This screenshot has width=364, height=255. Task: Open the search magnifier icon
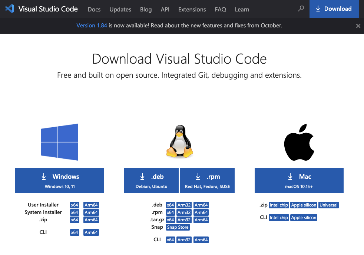pyautogui.click(x=301, y=9)
